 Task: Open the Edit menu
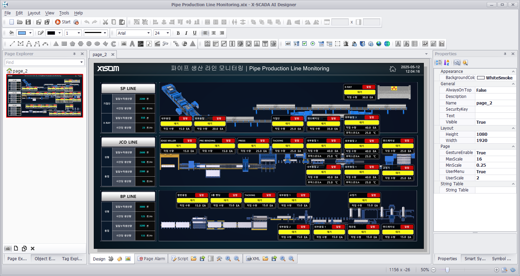point(19,13)
